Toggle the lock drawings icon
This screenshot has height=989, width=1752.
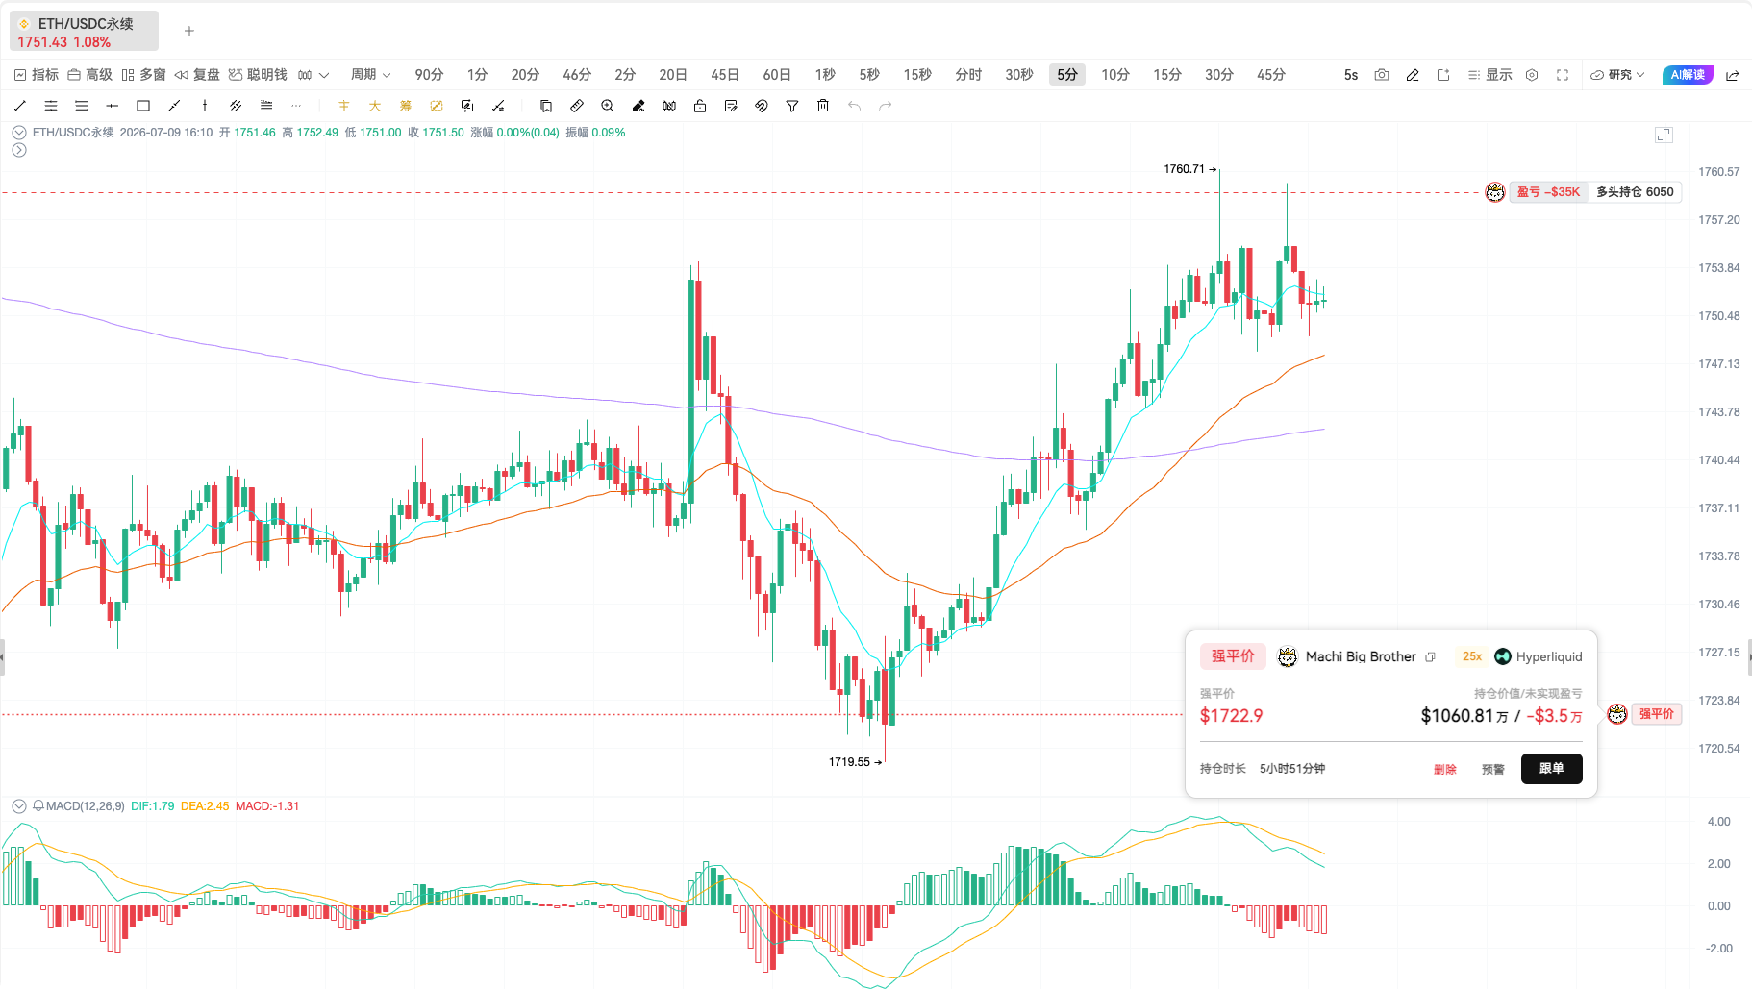(700, 106)
